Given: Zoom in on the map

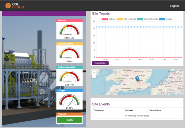Looking at the screenshot, I should point(94,72).
